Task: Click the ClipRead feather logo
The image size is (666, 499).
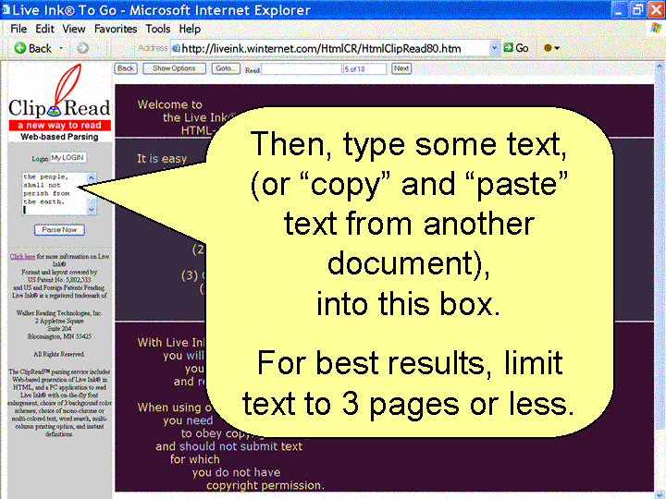Action: 60,100
